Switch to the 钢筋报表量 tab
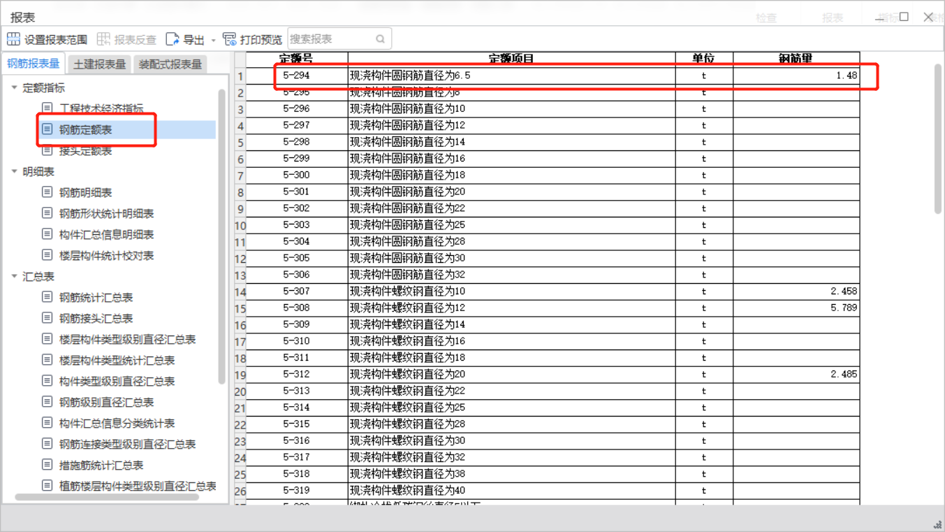Image resolution: width=945 pixels, height=532 pixels. point(34,64)
